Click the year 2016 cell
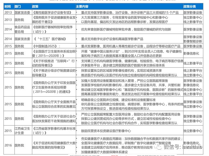This screenshot has width=209, height=156. point(8,145)
